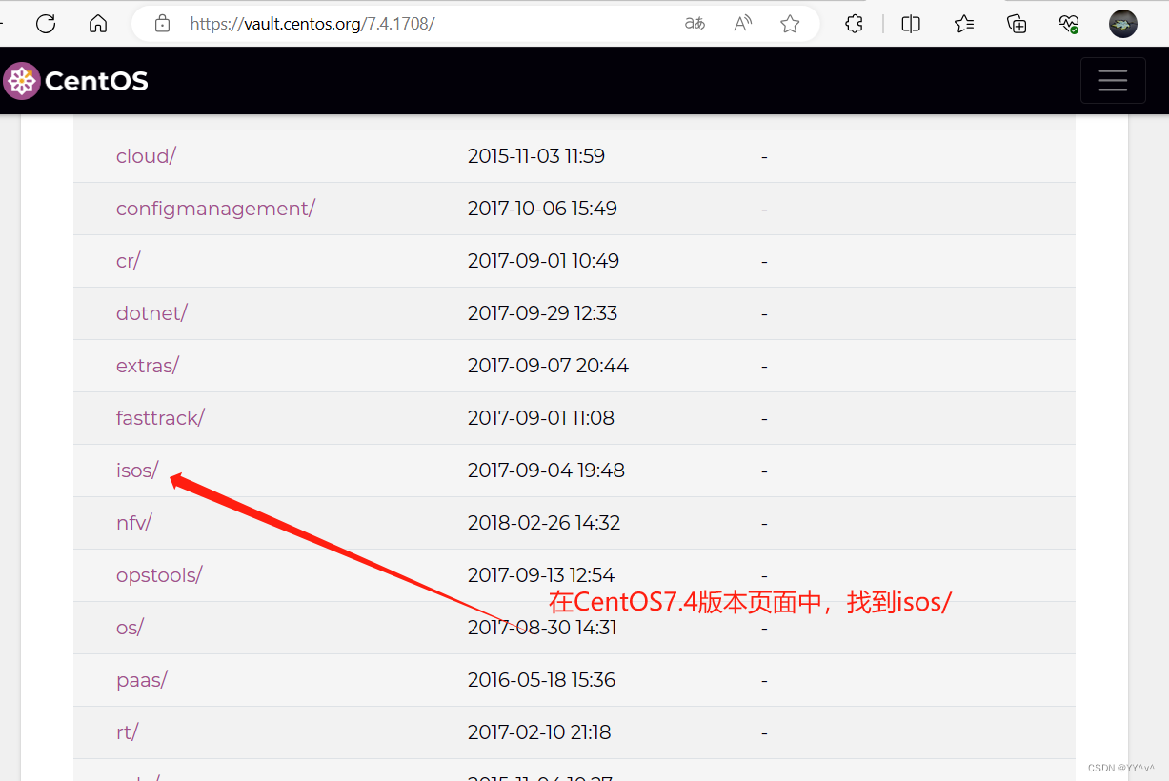Select the date 2017-09-13 12:54
The width and height of the screenshot is (1169, 781).
coord(541,575)
